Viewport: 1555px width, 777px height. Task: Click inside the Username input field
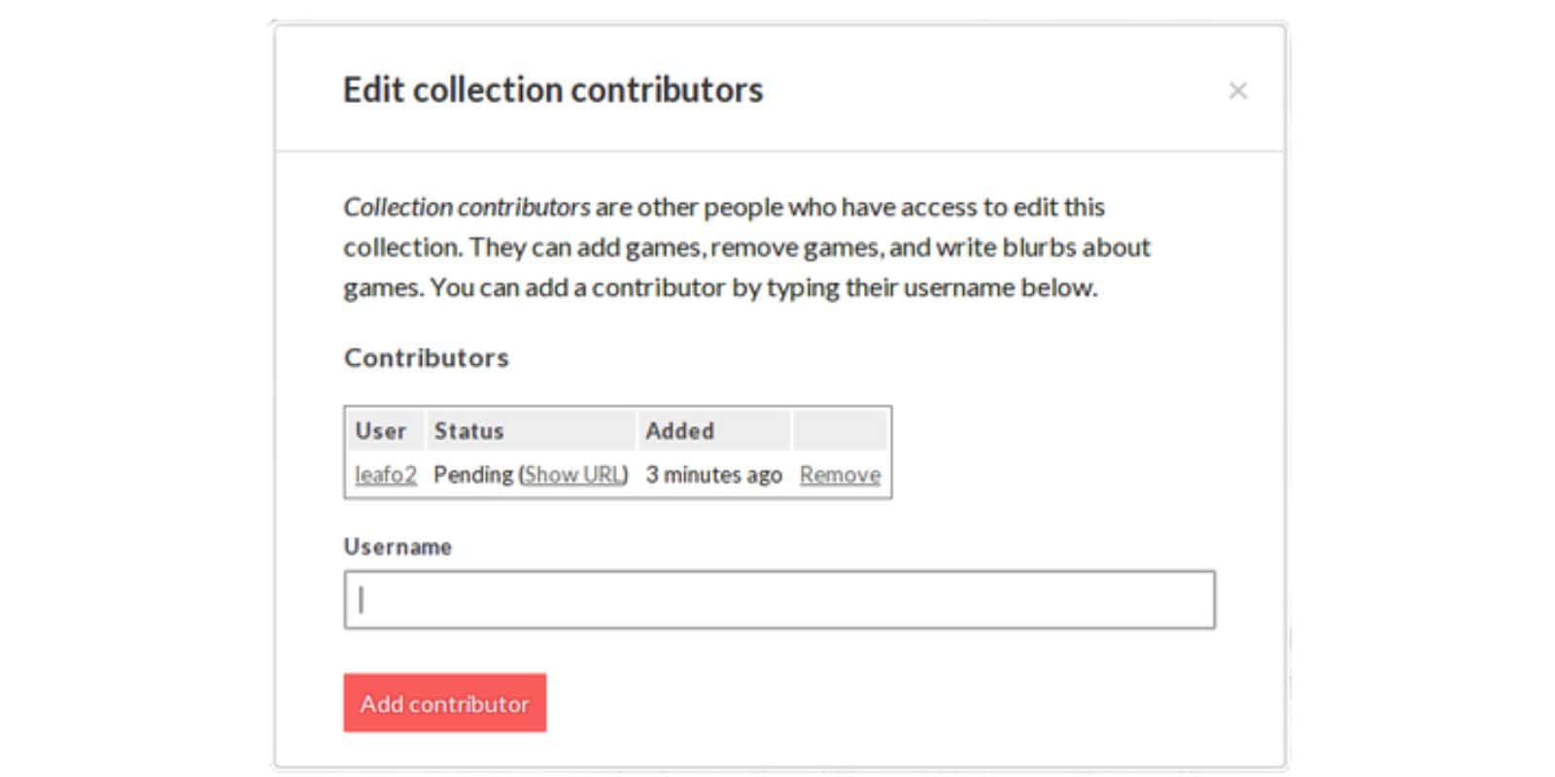[777, 598]
